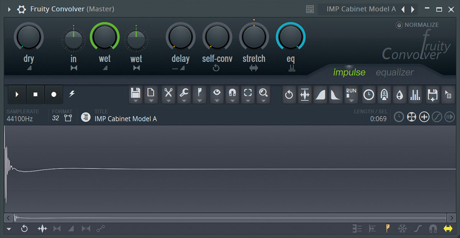
Task: Move the view left with the scrollbar's left arrow
Action: pos(9,218)
